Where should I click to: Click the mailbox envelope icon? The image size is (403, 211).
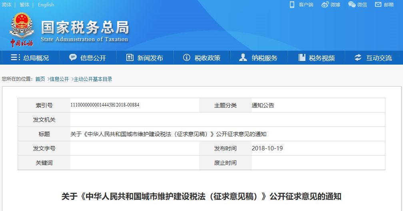378,4
